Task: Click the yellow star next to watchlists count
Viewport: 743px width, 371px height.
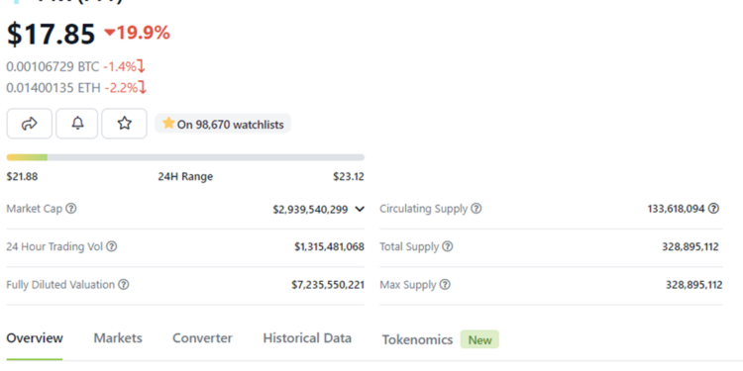Action: pos(168,124)
